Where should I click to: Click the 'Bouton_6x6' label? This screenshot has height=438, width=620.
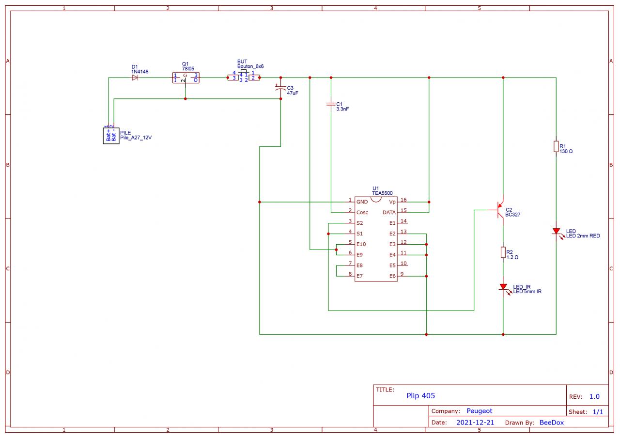tap(250, 66)
